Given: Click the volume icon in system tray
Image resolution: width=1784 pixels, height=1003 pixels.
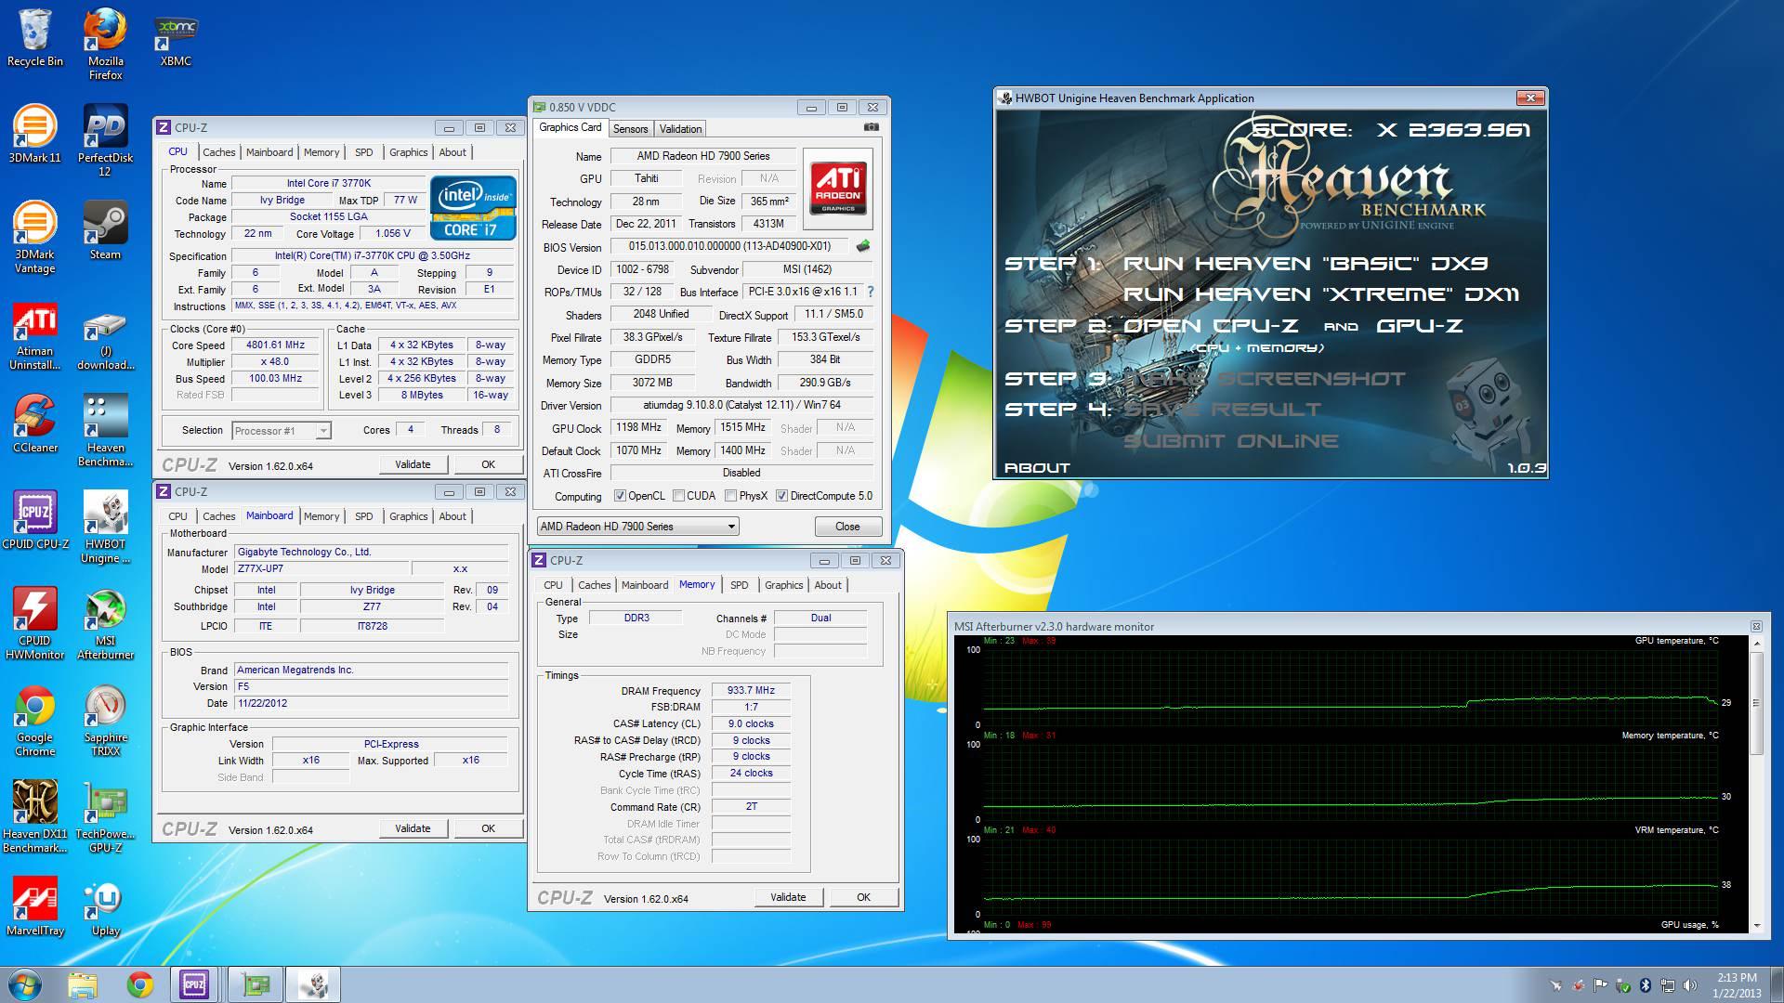Looking at the screenshot, I should coord(1690,985).
